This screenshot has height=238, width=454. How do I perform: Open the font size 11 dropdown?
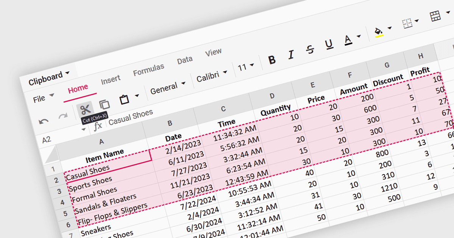pyautogui.click(x=246, y=67)
